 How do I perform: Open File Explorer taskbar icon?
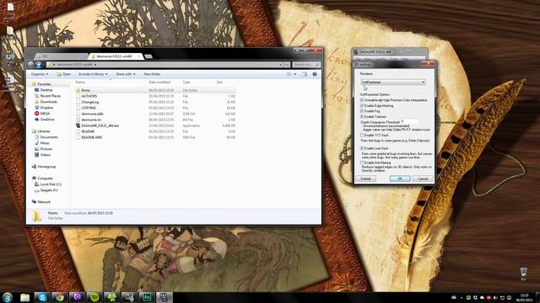(x=24, y=297)
